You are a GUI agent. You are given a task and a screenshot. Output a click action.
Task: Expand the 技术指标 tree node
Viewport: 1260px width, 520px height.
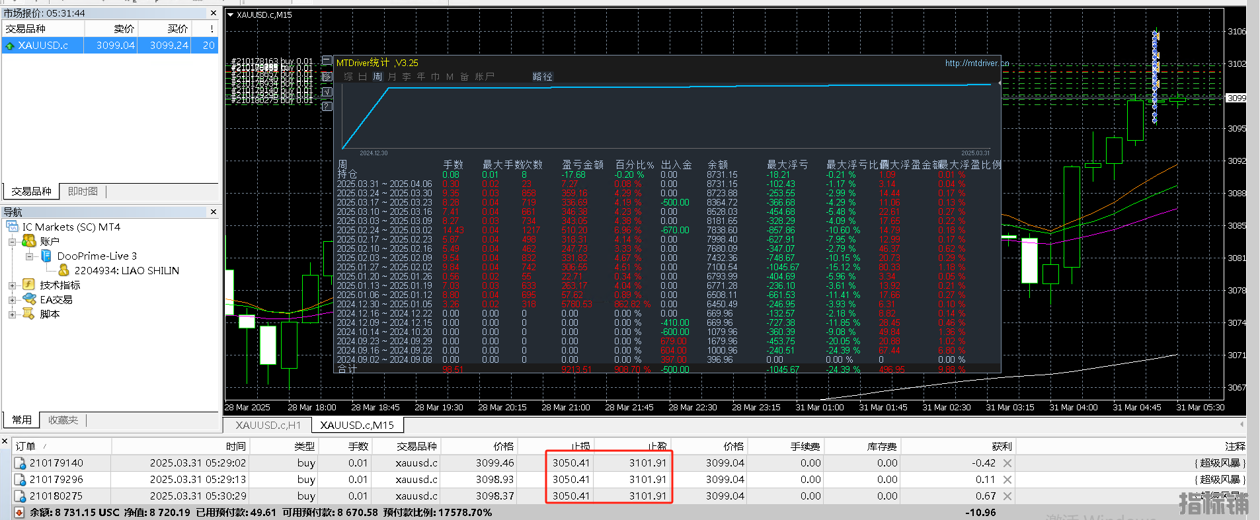click(x=12, y=285)
